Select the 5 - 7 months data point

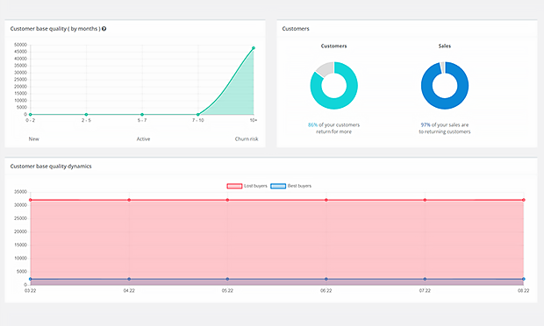[x=142, y=114]
